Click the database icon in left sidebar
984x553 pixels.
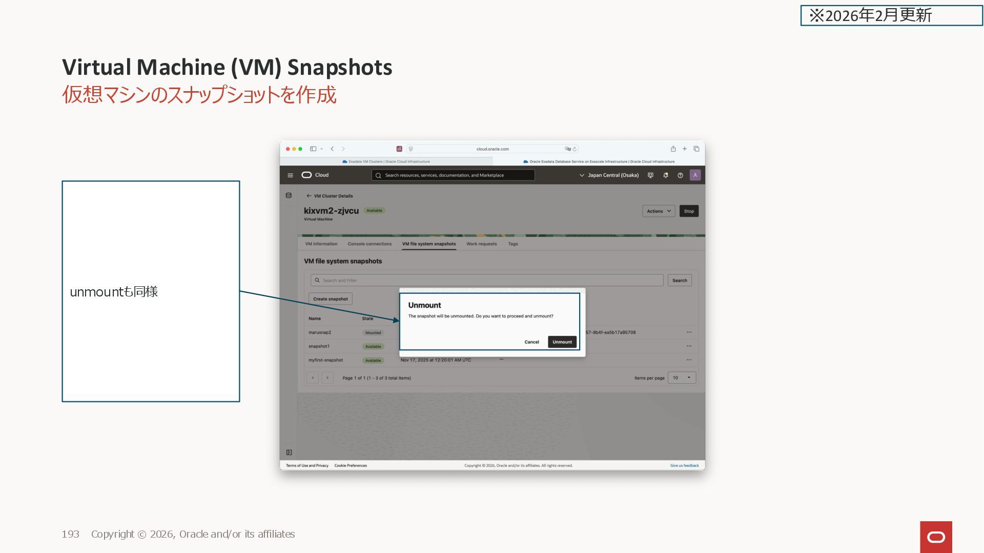click(289, 196)
